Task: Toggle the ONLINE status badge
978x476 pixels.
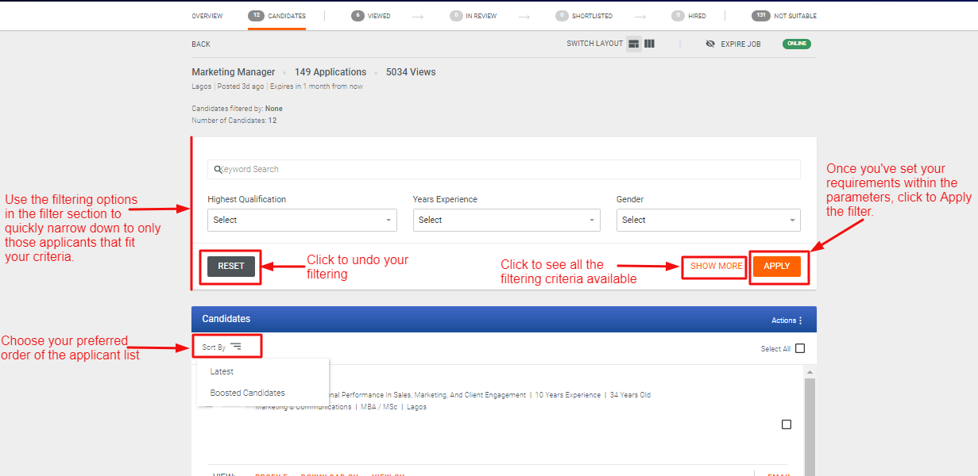Action: click(x=796, y=44)
